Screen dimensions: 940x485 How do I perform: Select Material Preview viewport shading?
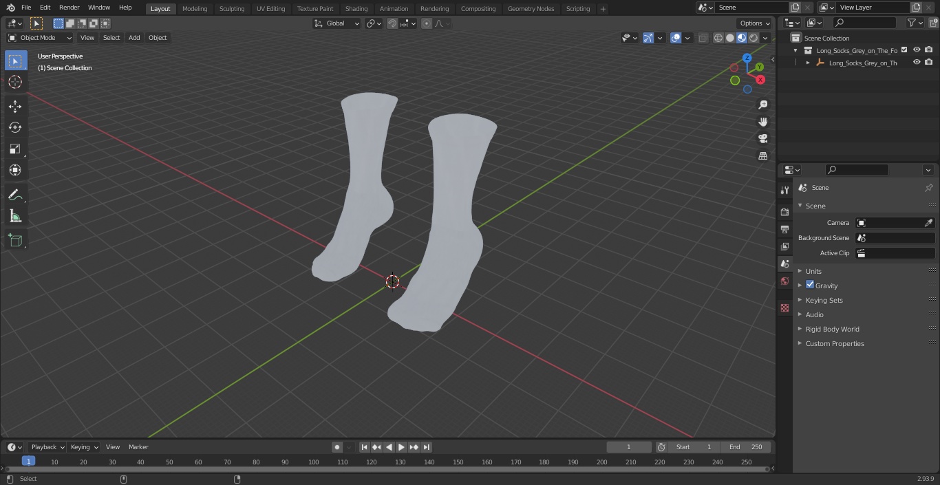(742, 38)
